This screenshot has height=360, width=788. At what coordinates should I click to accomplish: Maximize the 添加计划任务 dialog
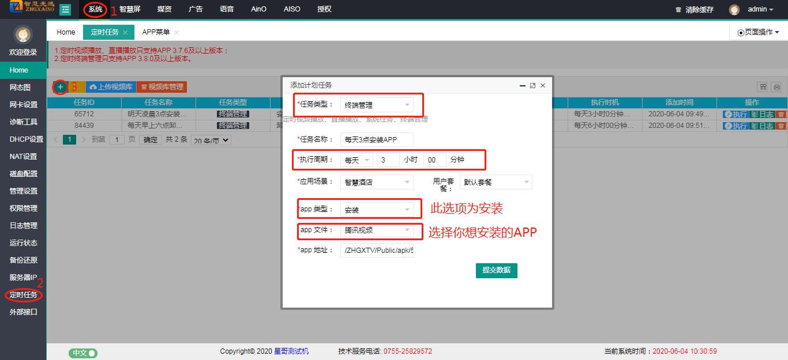532,85
